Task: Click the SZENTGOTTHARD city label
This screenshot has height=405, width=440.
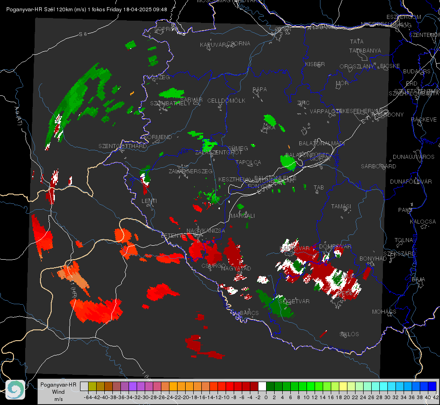Action: point(123,146)
